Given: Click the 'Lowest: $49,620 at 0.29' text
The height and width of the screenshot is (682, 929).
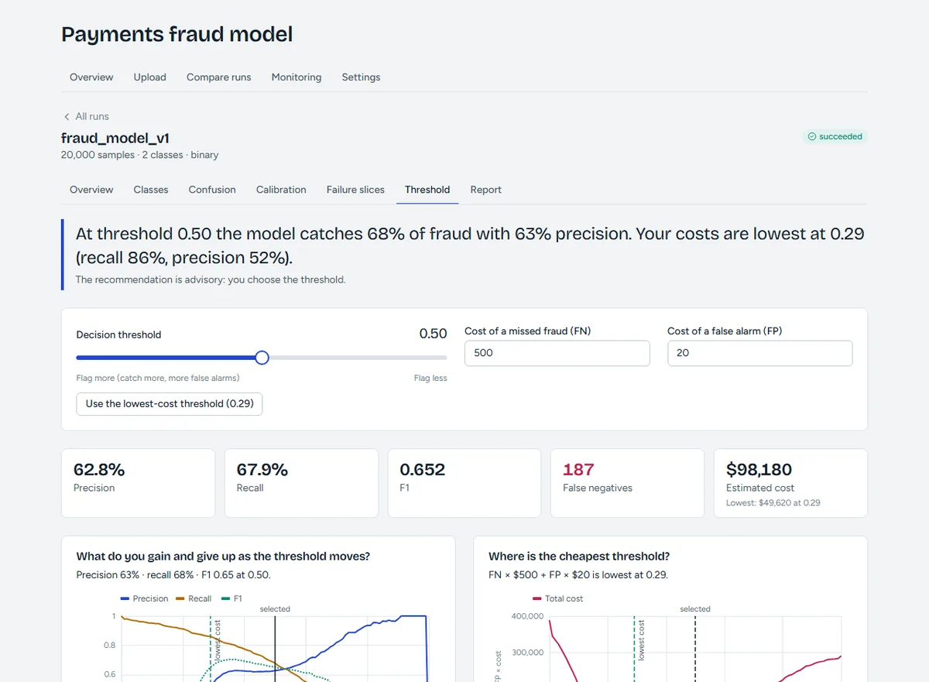Looking at the screenshot, I should pos(773,503).
